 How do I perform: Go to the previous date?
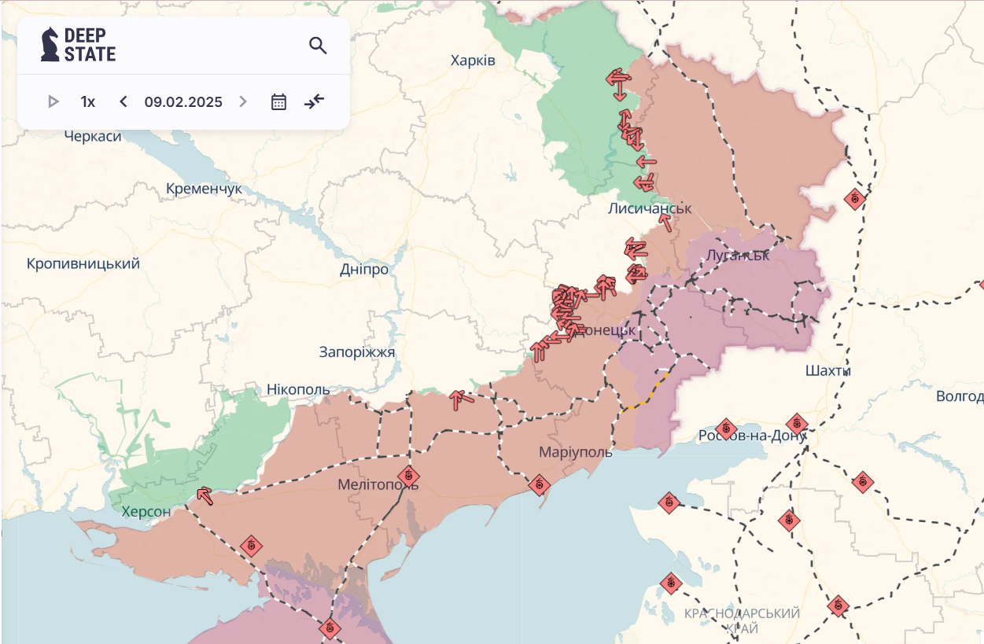coord(123,101)
